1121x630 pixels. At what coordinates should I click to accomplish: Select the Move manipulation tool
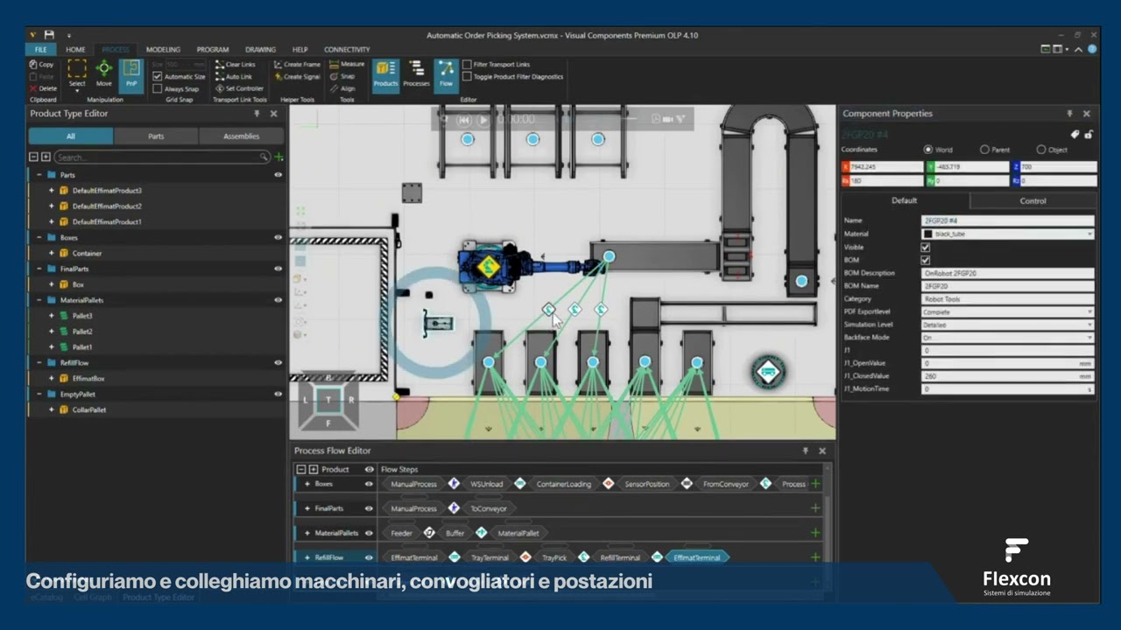point(104,73)
